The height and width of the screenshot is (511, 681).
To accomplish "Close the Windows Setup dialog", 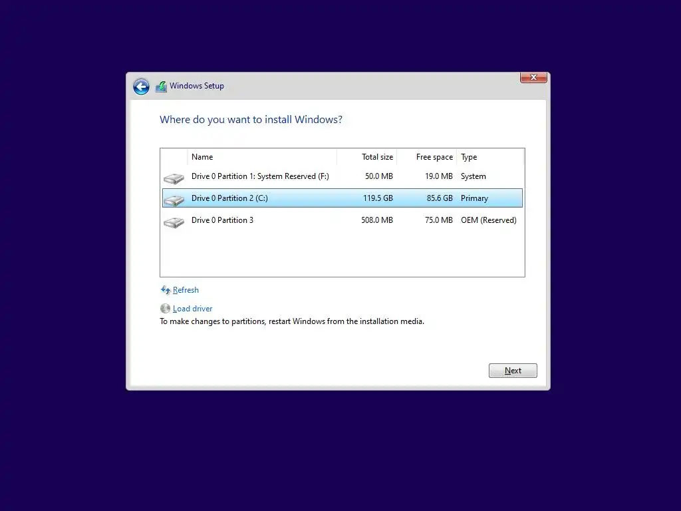I will coord(533,77).
